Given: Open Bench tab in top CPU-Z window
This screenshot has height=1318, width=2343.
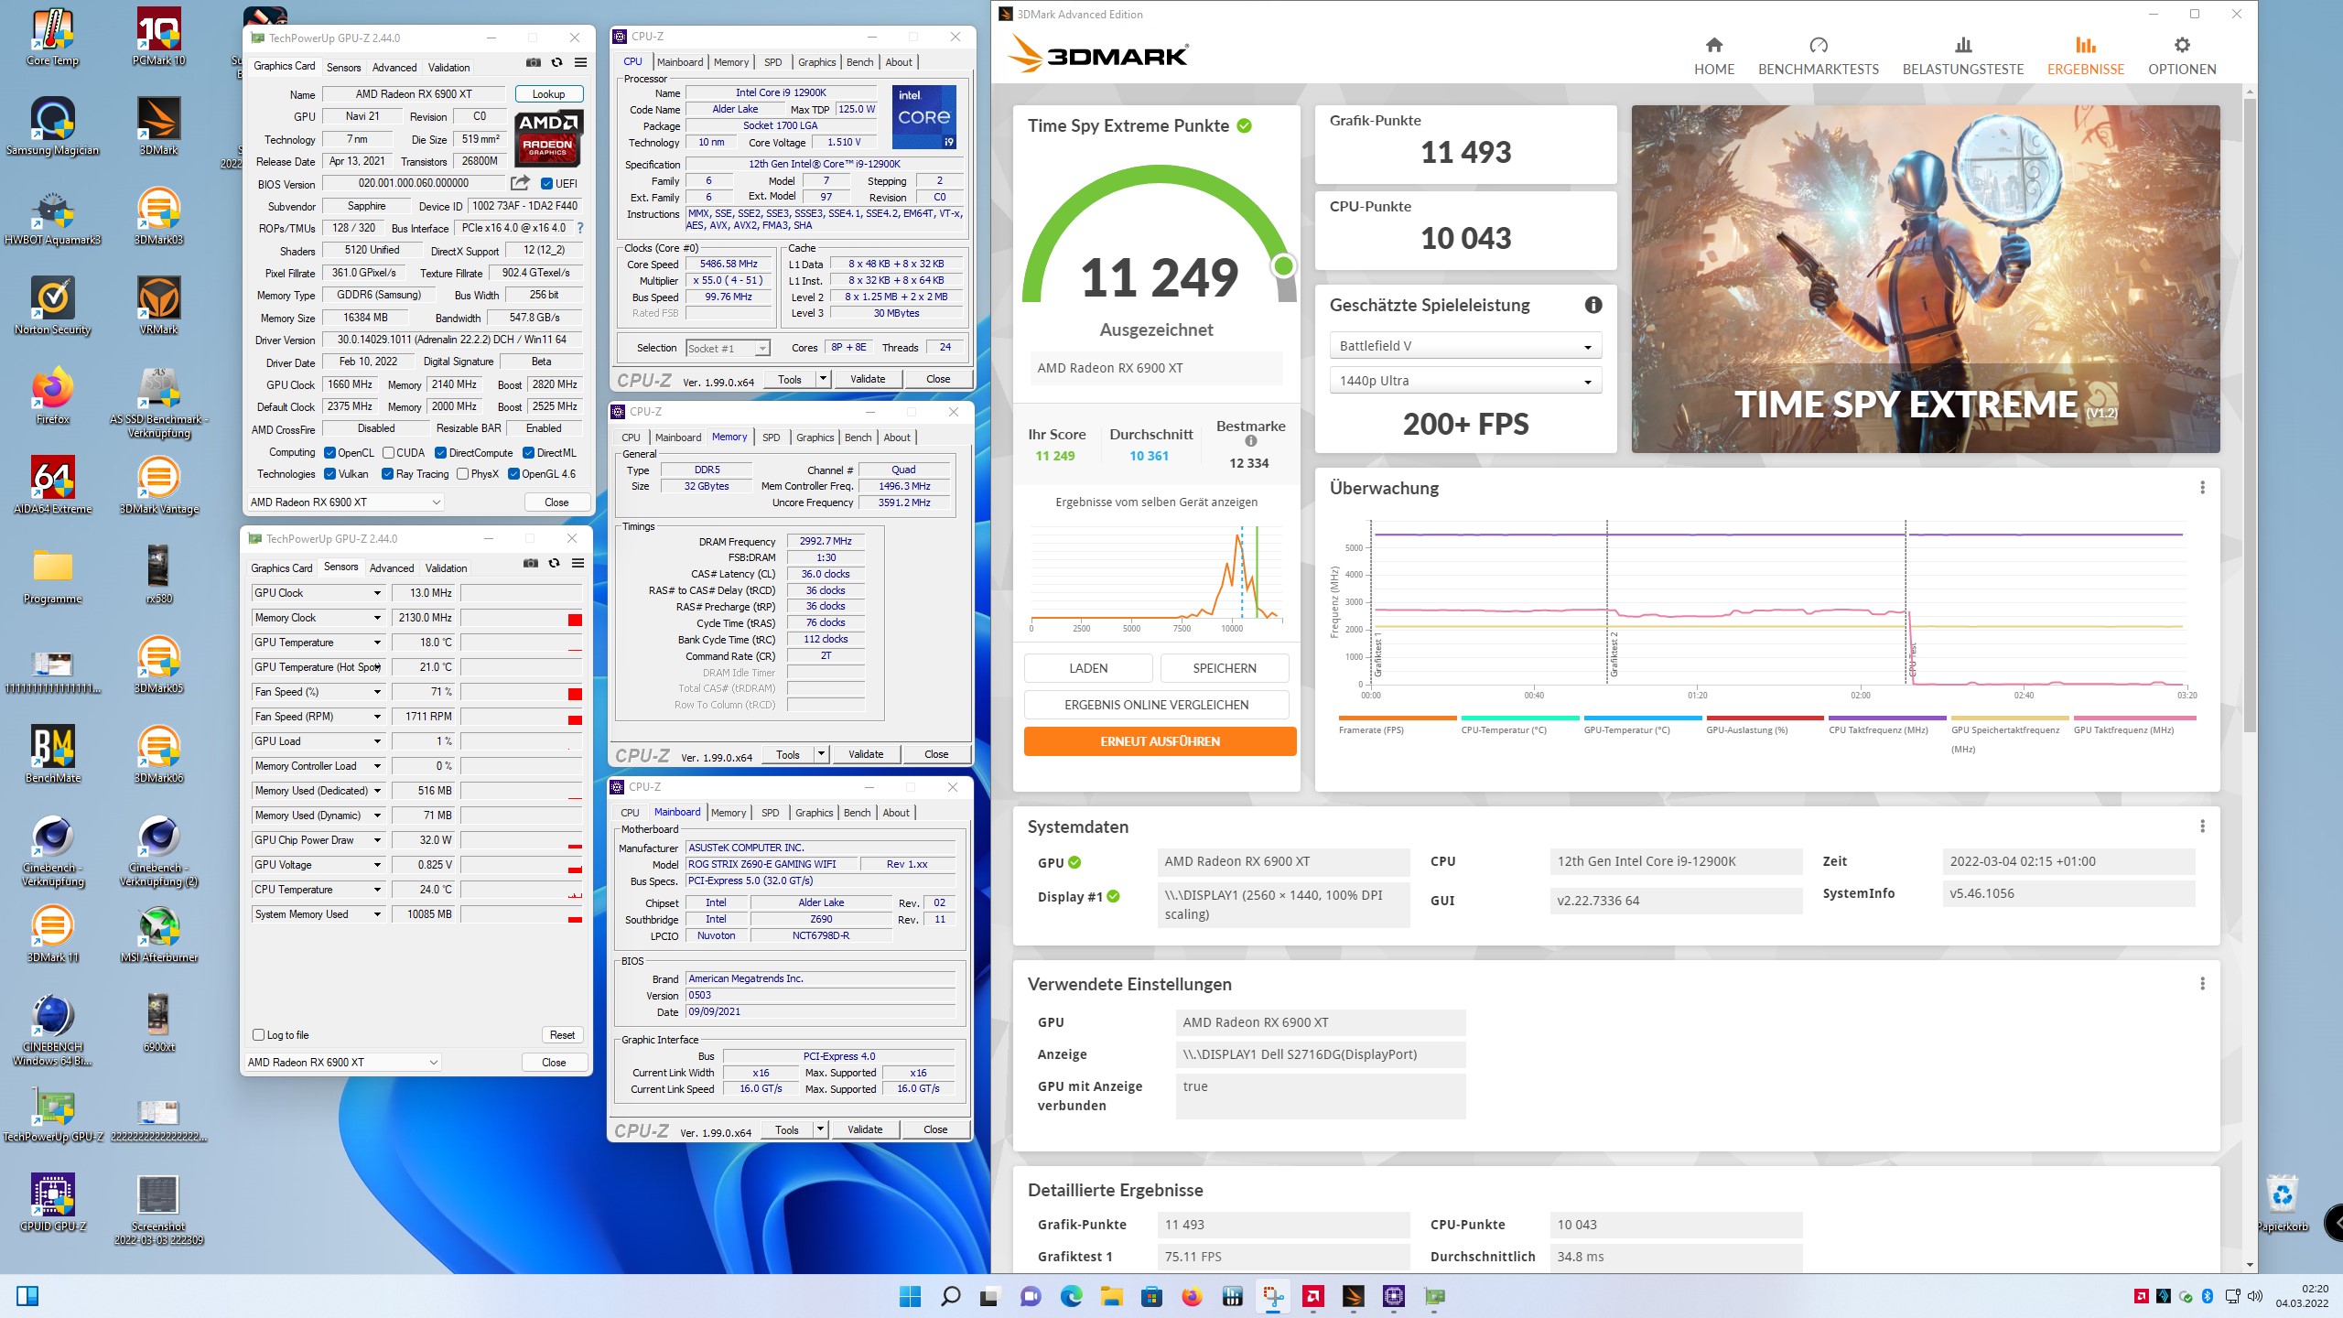Looking at the screenshot, I should click(x=859, y=62).
